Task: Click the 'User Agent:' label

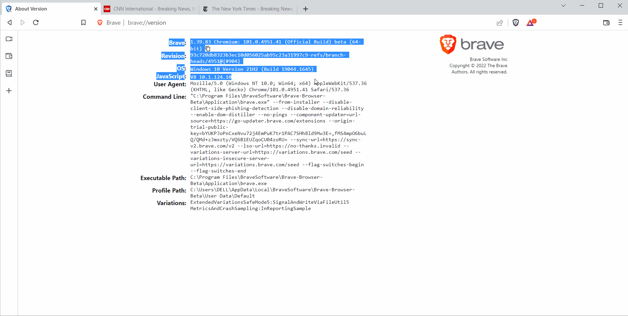Action: (170, 84)
